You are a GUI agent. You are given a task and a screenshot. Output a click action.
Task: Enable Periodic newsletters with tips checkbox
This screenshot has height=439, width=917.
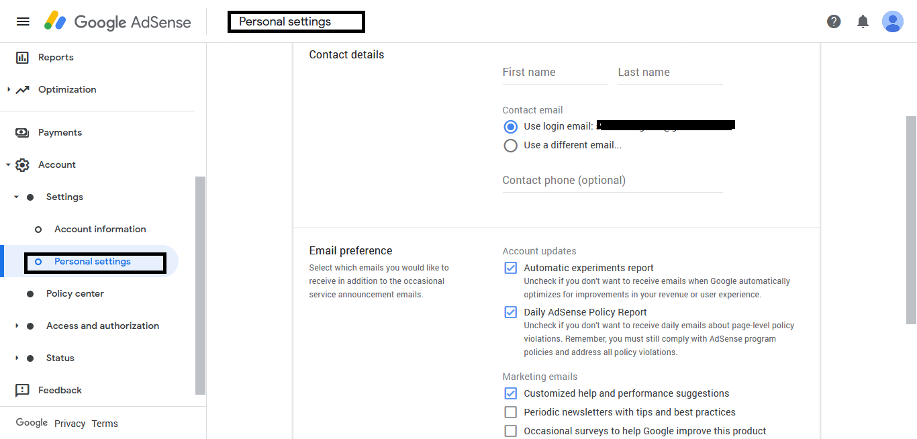point(511,412)
